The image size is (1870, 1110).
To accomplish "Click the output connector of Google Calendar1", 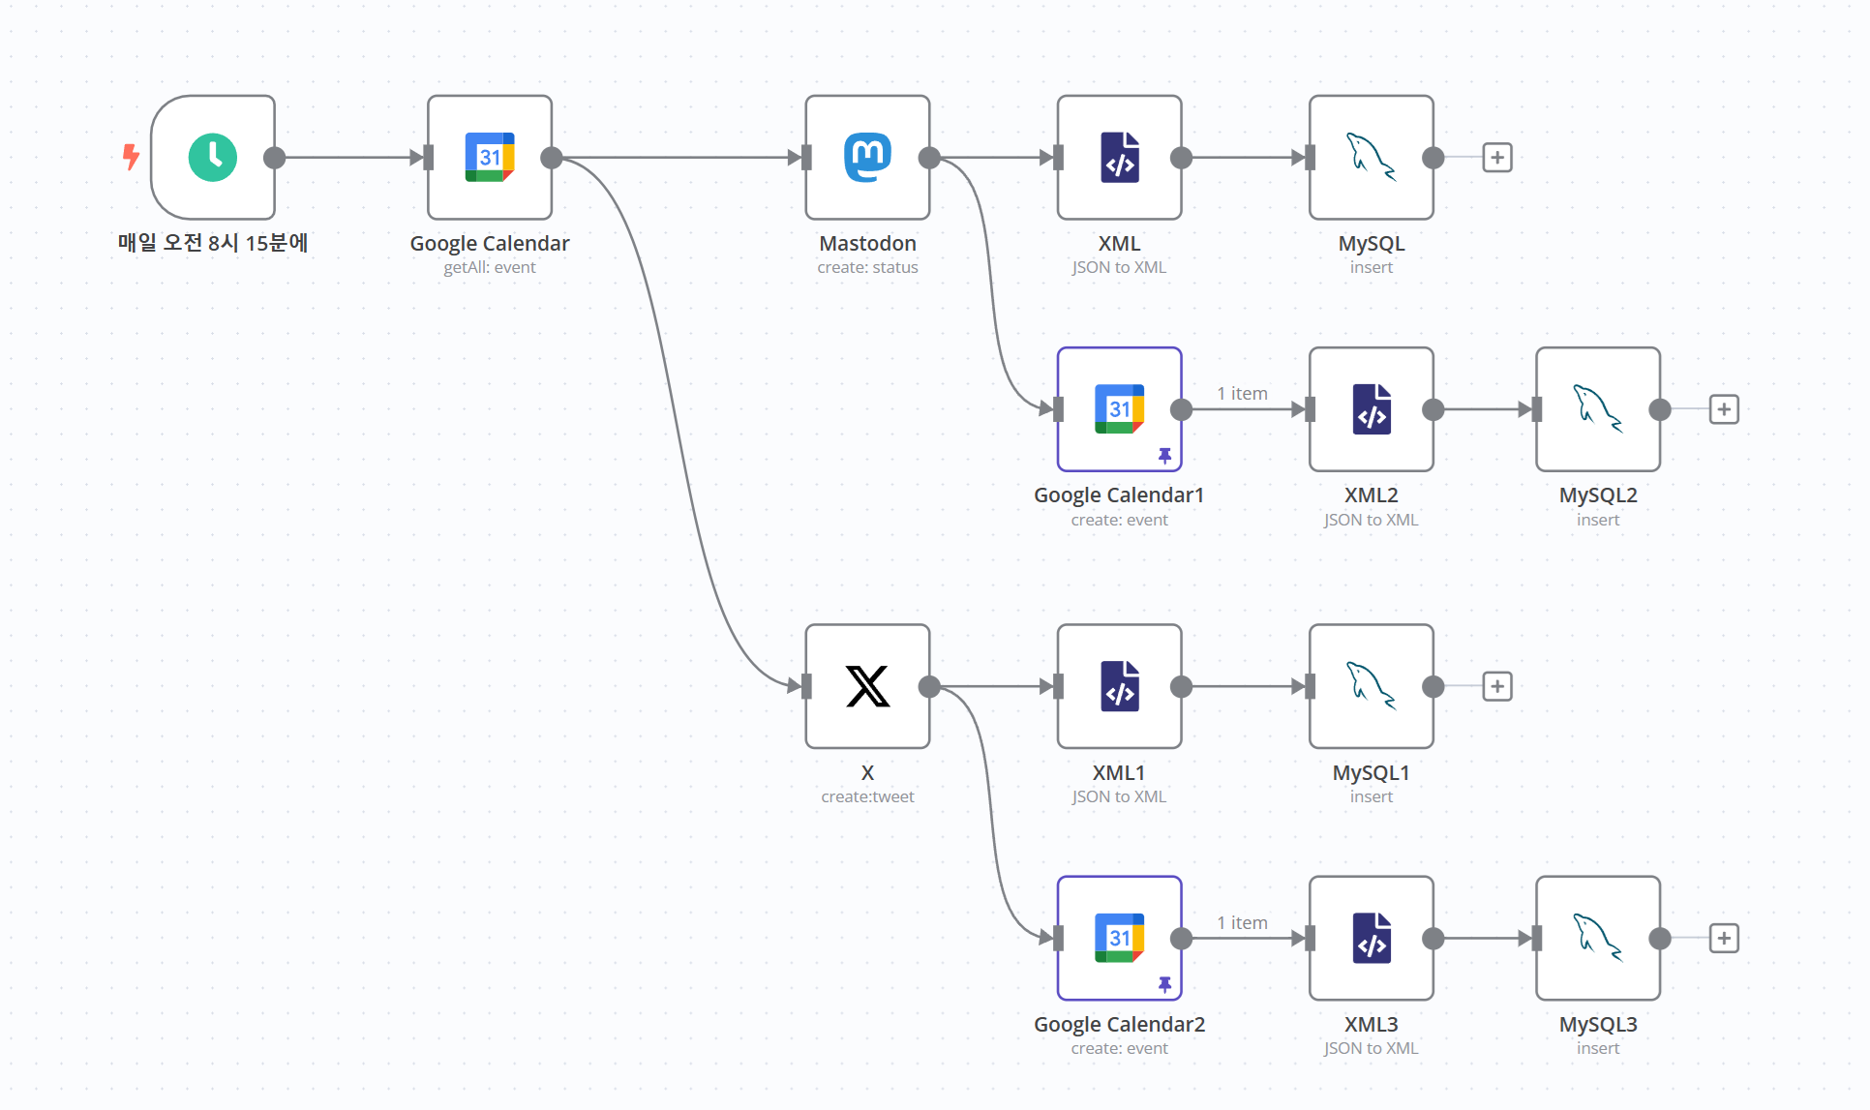I will point(1181,409).
